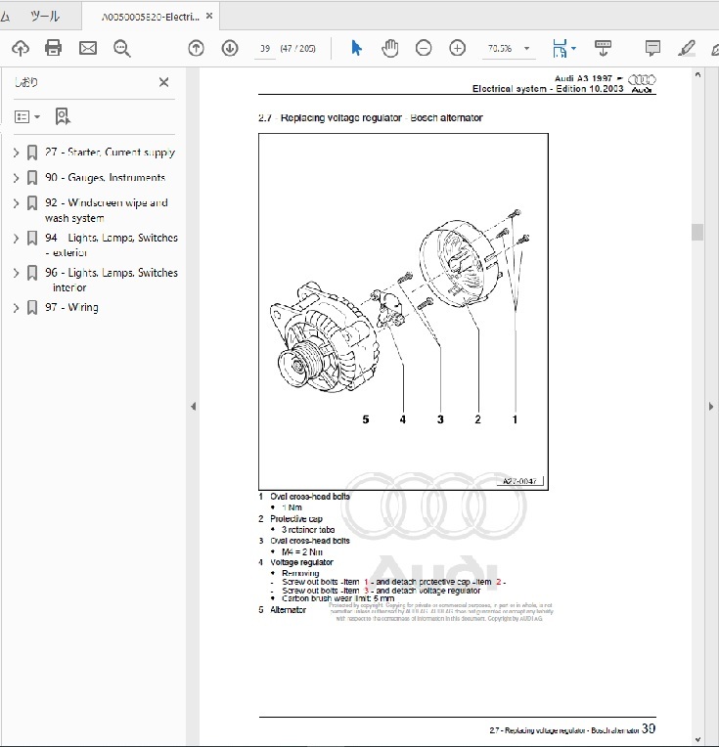Click scrollbar down arrow

tap(697, 740)
